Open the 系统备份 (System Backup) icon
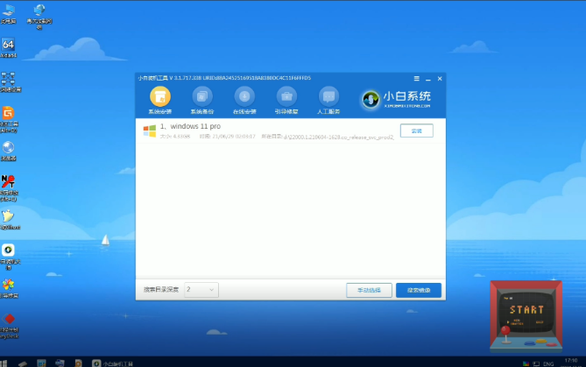This screenshot has width=586, height=367. click(202, 97)
